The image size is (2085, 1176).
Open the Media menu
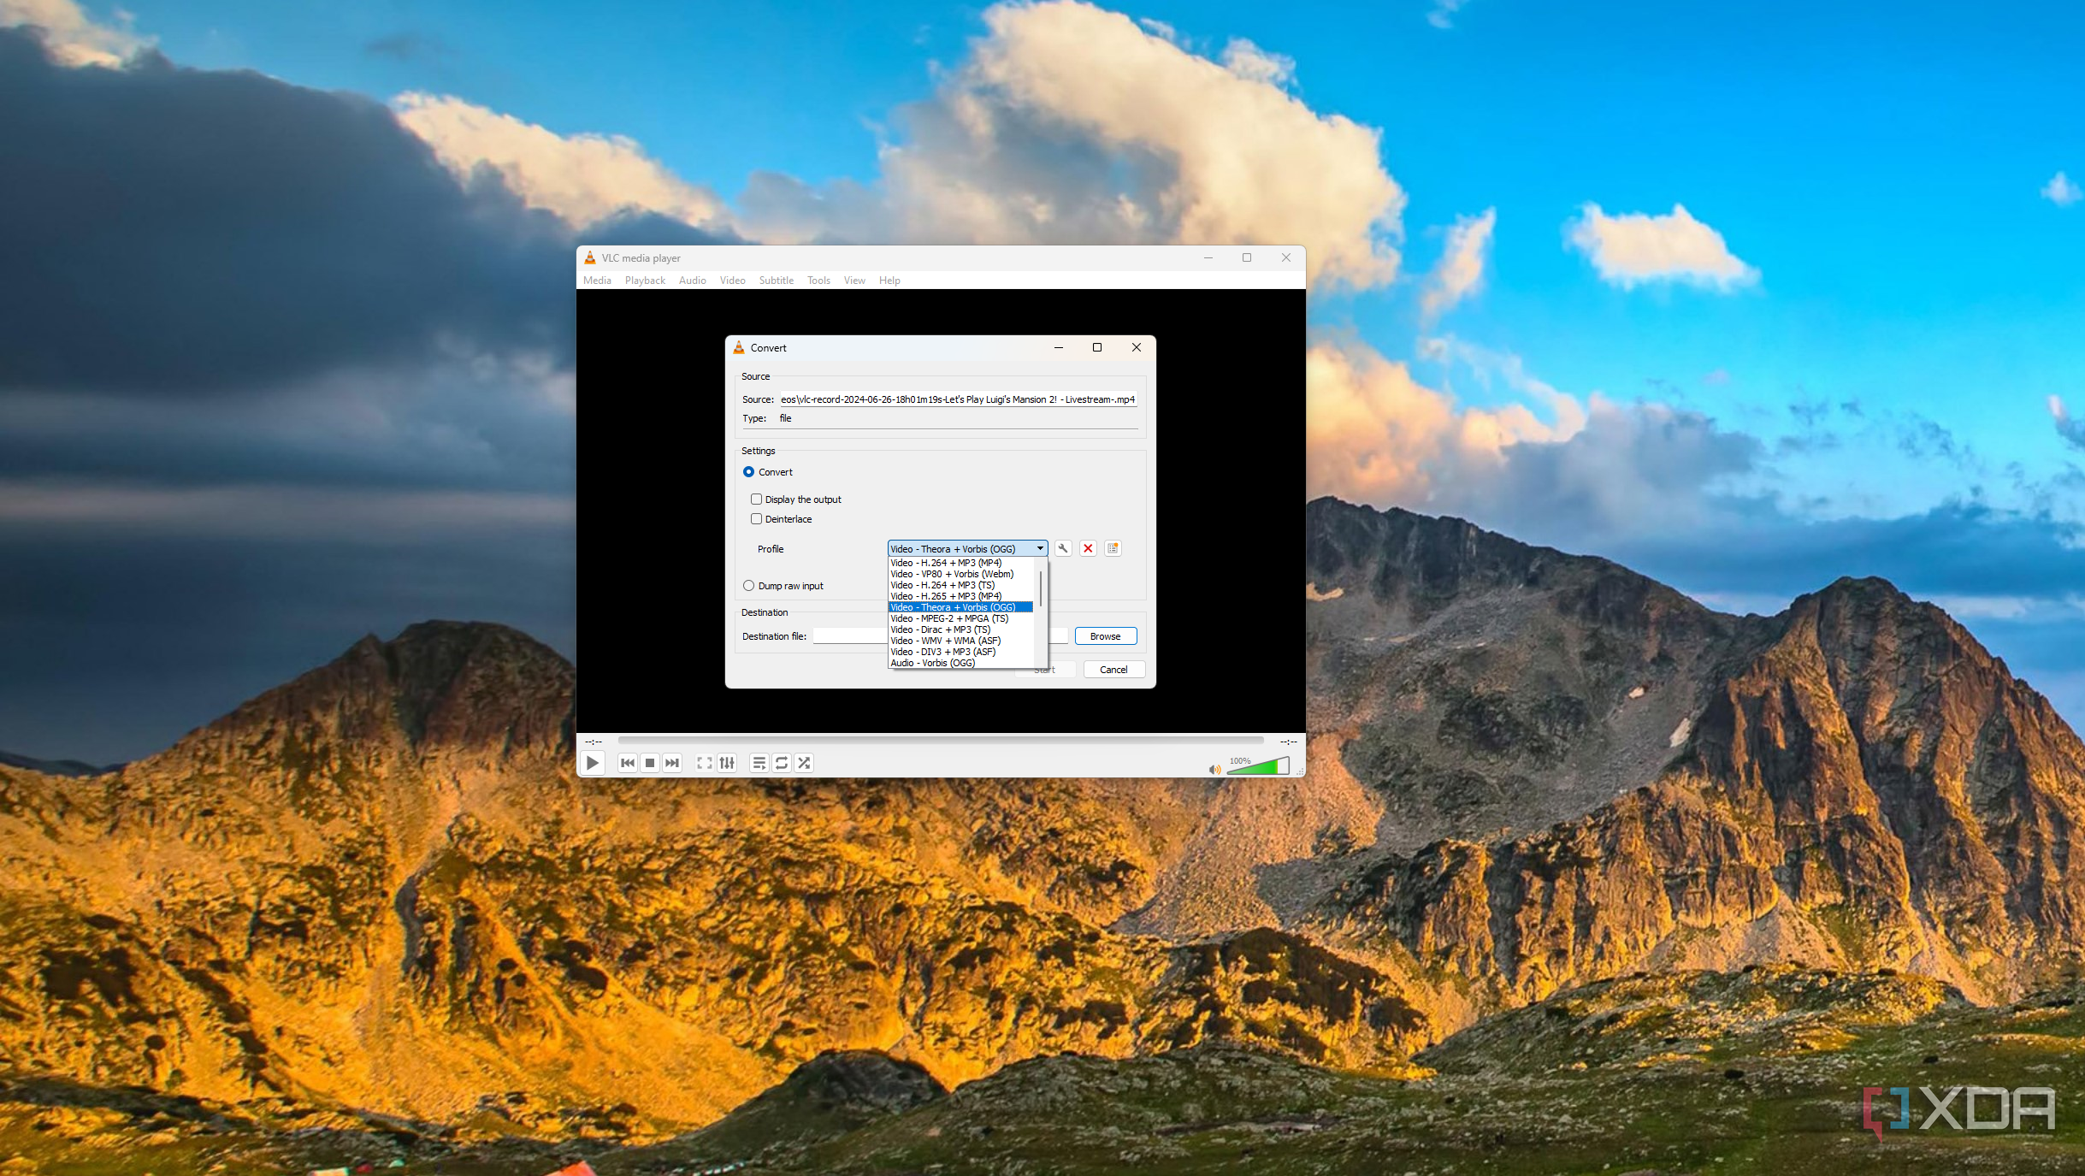point(597,281)
